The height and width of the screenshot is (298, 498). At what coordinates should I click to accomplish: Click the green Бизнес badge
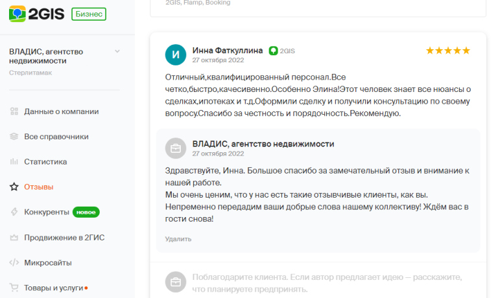pyautogui.click(x=89, y=14)
